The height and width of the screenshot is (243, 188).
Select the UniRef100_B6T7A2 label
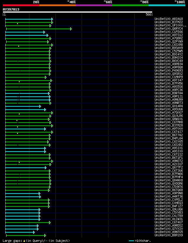[x=169, y=135]
